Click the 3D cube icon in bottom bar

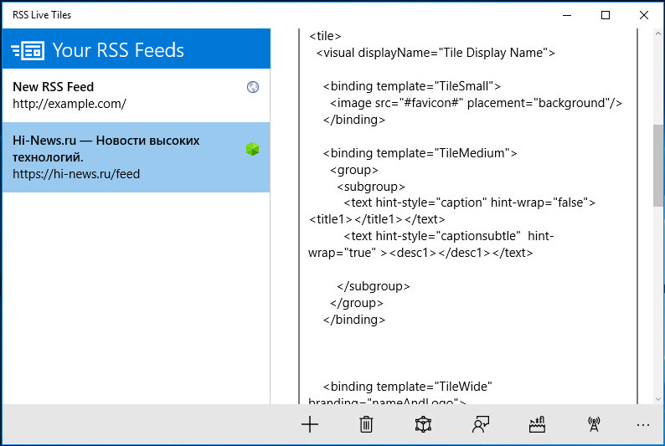coord(423,424)
